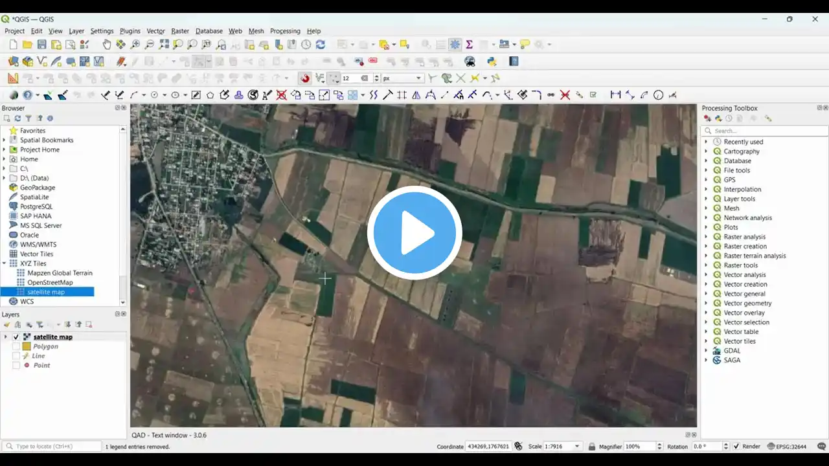Click the Save Project floppy disk icon

(x=41, y=45)
